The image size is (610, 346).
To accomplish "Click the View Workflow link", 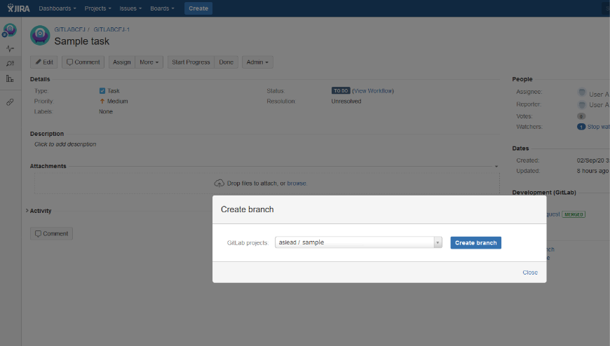I will point(373,91).
